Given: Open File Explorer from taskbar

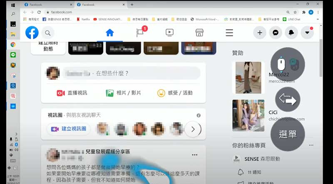Looking at the screenshot, I should (x=13, y=34).
